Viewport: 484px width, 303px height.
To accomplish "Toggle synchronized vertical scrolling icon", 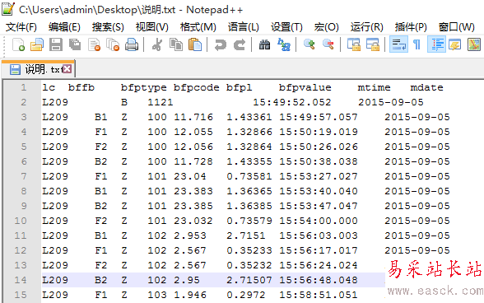I will coord(354,44).
